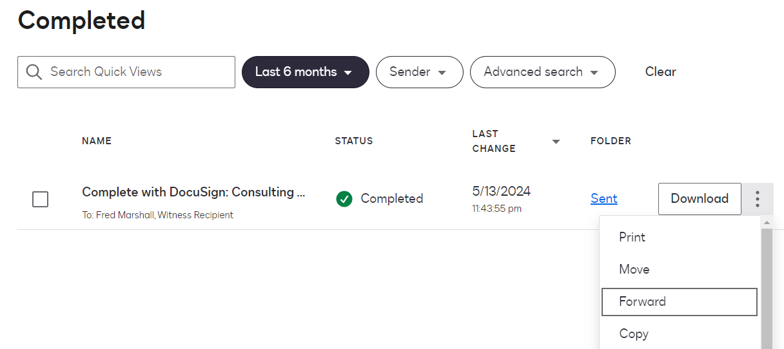Image resolution: width=784 pixels, height=349 pixels.
Task: Click the search magnifier icon
Action: pos(34,72)
